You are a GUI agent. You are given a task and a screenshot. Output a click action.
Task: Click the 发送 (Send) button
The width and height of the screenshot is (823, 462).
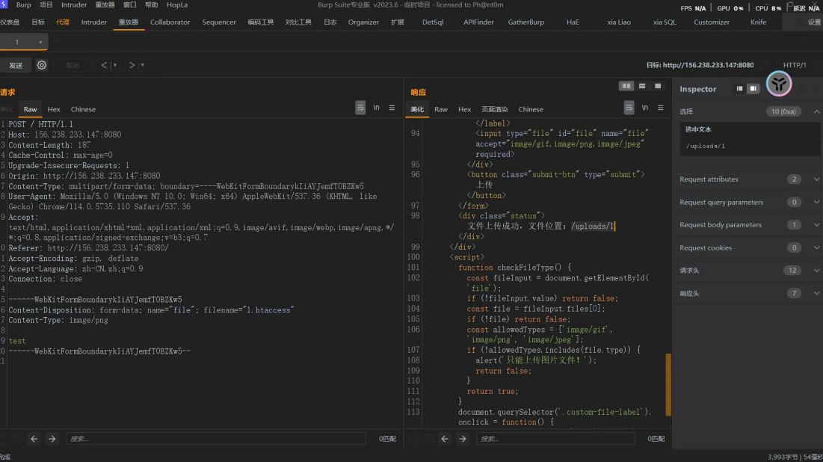click(16, 65)
